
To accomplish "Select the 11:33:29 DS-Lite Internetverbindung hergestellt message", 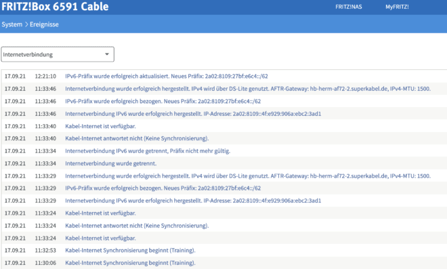I will point(248,176).
